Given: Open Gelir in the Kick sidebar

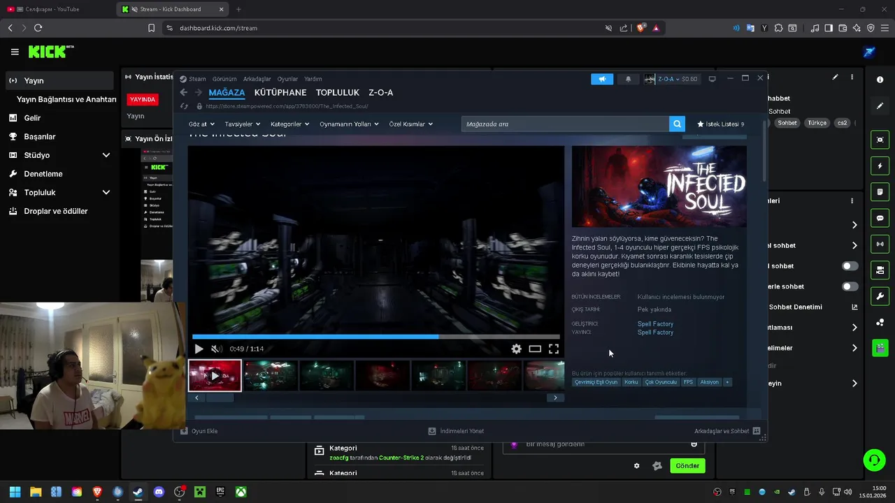Looking at the screenshot, I should tap(32, 118).
